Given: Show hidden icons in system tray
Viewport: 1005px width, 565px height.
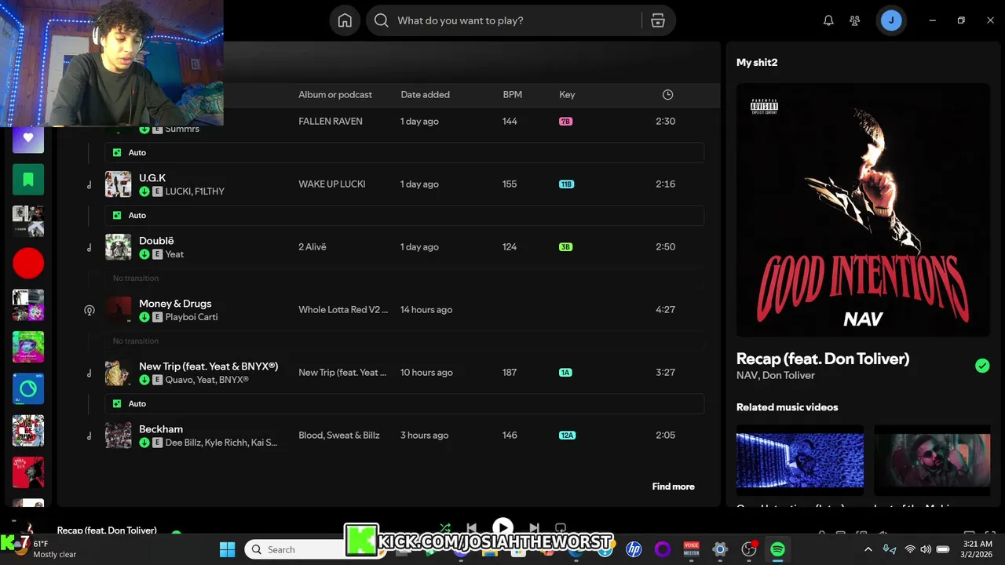Looking at the screenshot, I should click(868, 549).
